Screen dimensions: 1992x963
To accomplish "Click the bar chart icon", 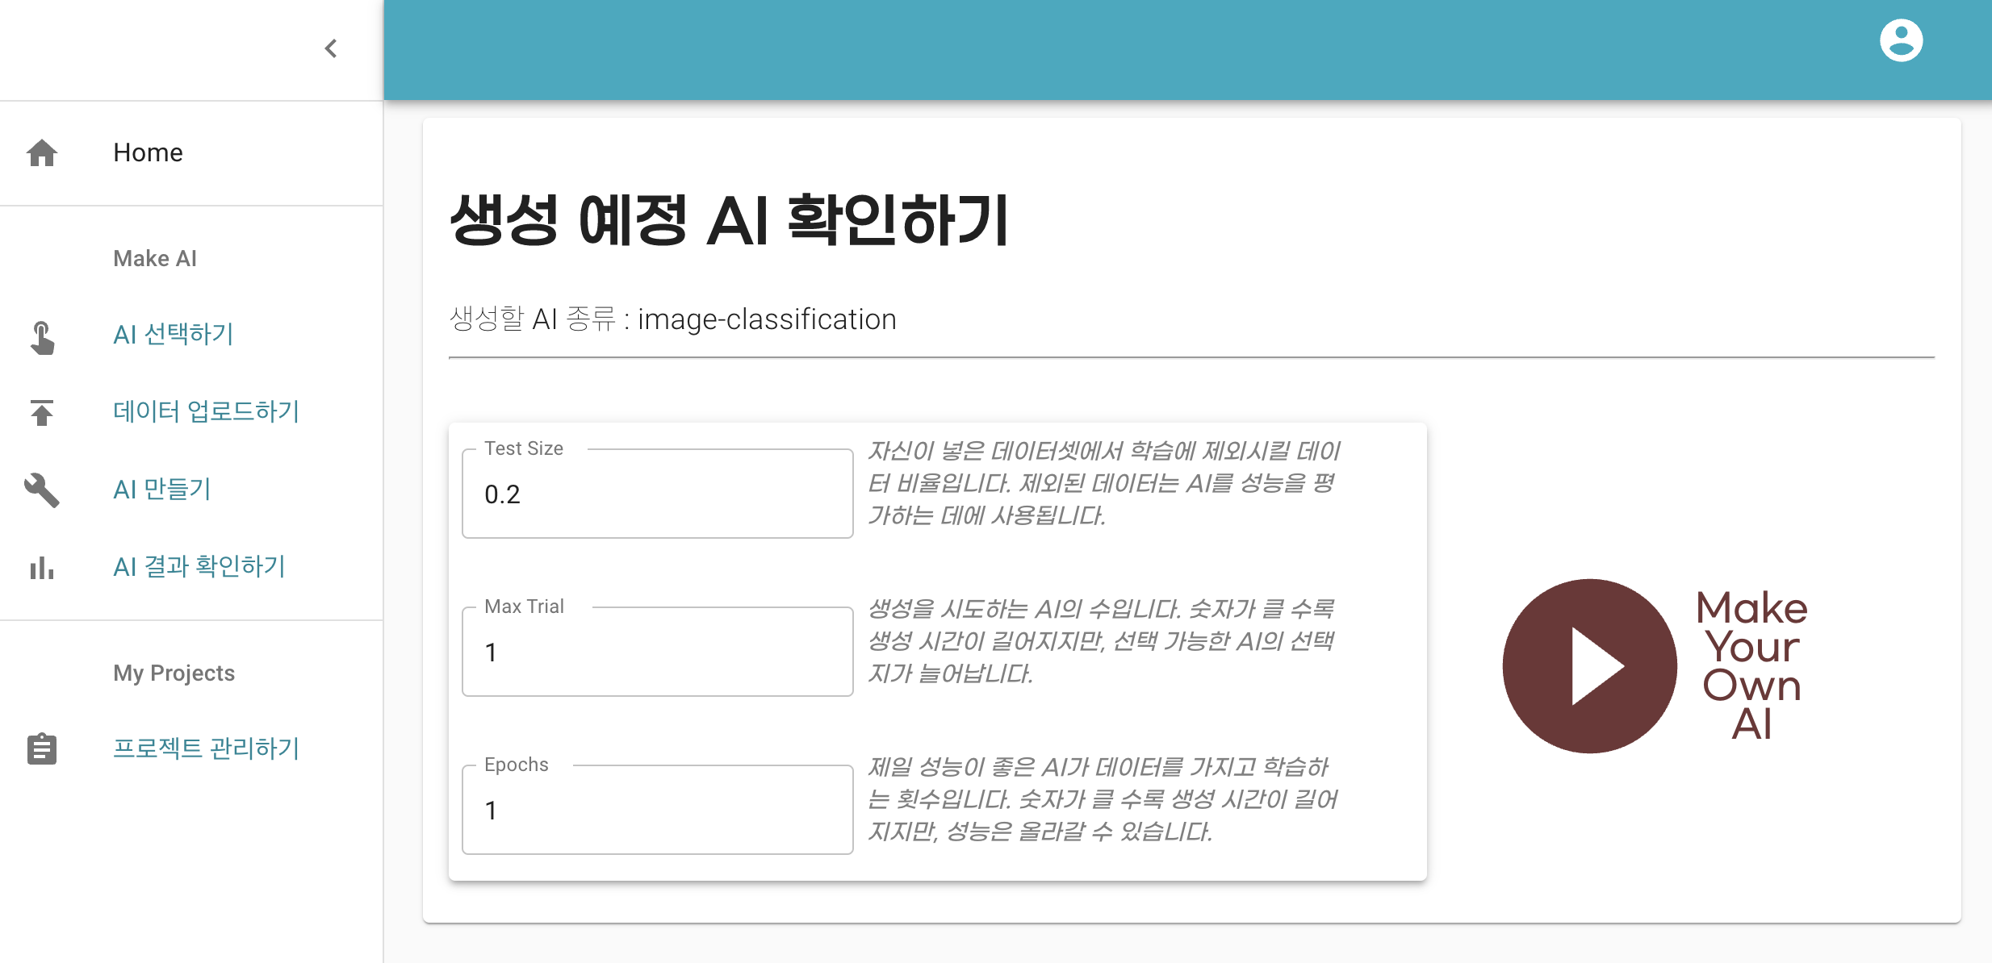I will click(x=42, y=568).
